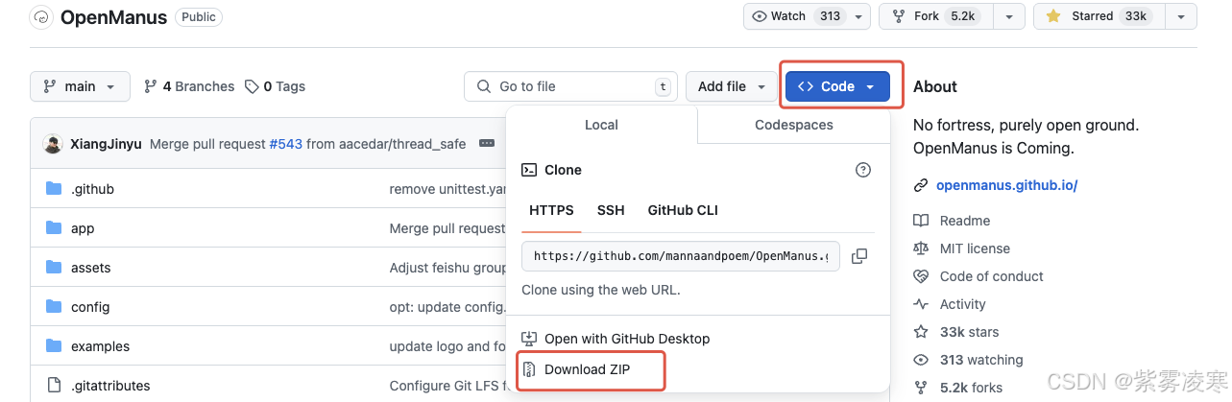Image resolution: width=1232 pixels, height=402 pixels.
Task: Click the 33k stars link
Action: pos(969,332)
